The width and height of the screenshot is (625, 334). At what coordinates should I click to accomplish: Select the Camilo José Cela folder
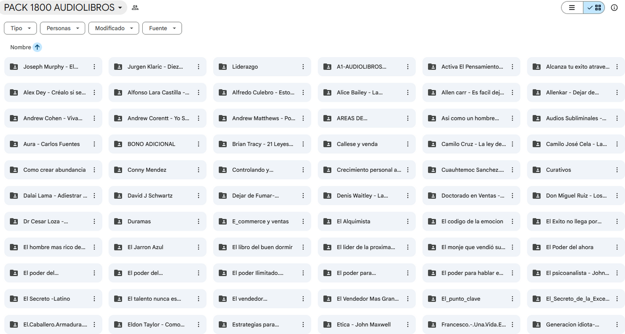pos(576,144)
